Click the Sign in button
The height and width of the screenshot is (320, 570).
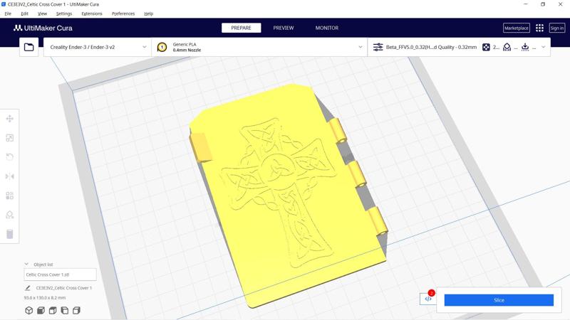pyautogui.click(x=556, y=28)
